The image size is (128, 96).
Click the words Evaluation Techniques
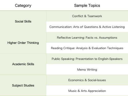[108, 48]
